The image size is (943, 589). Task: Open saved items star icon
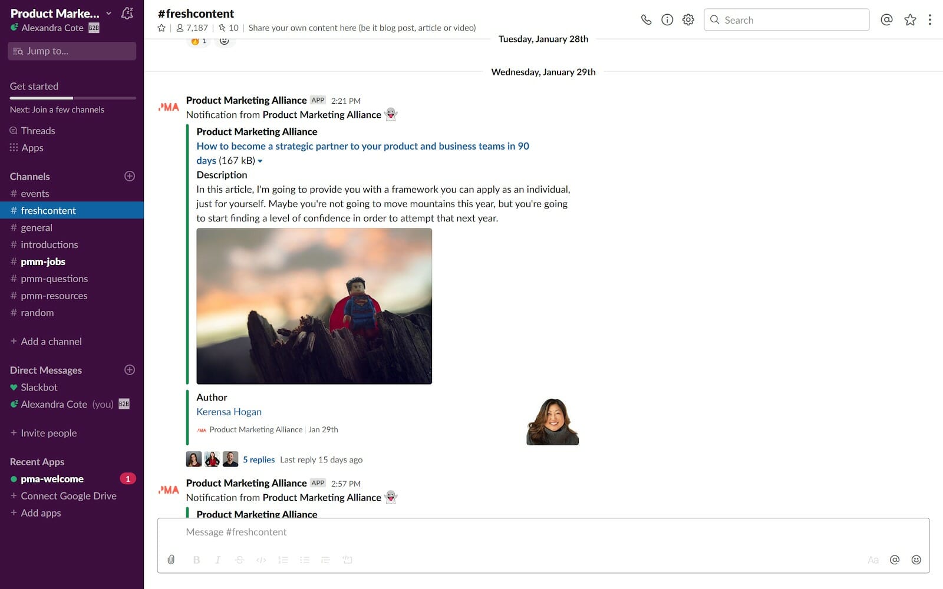(x=910, y=19)
